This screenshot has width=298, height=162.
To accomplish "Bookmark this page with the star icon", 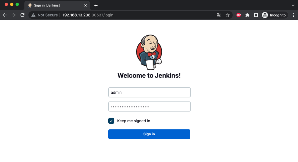I will pos(228,15).
